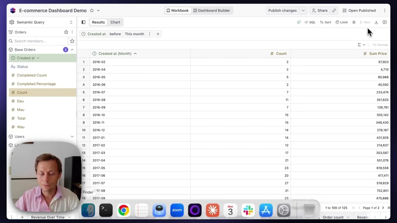Click the green leaf icon in toolbar
Viewport: 397px width, 223px height.
click(x=299, y=22)
